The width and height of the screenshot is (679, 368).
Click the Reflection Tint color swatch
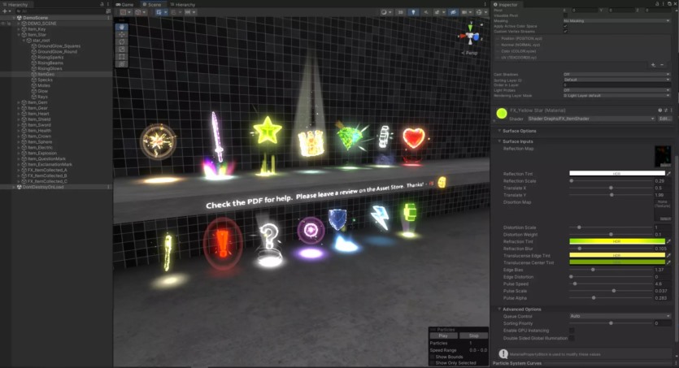[617, 174]
